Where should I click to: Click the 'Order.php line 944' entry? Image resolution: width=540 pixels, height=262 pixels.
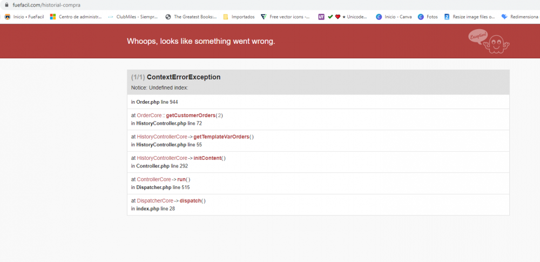(157, 102)
